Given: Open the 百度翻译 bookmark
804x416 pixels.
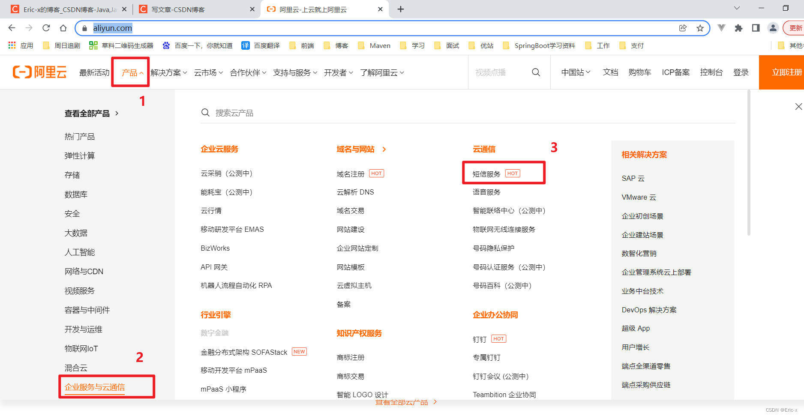Looking at the screenshot, I should pyautogui.click(x=261, y=45).
